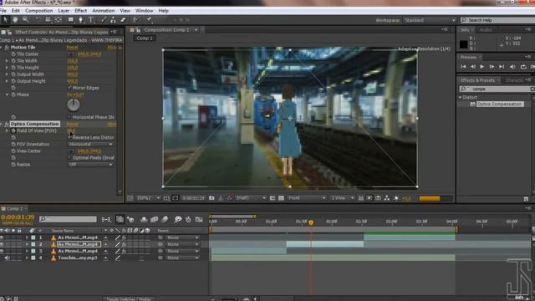Screen dimensions: 535x301
Task: Click Play in the Preview panel
Action: pos(481,67)
